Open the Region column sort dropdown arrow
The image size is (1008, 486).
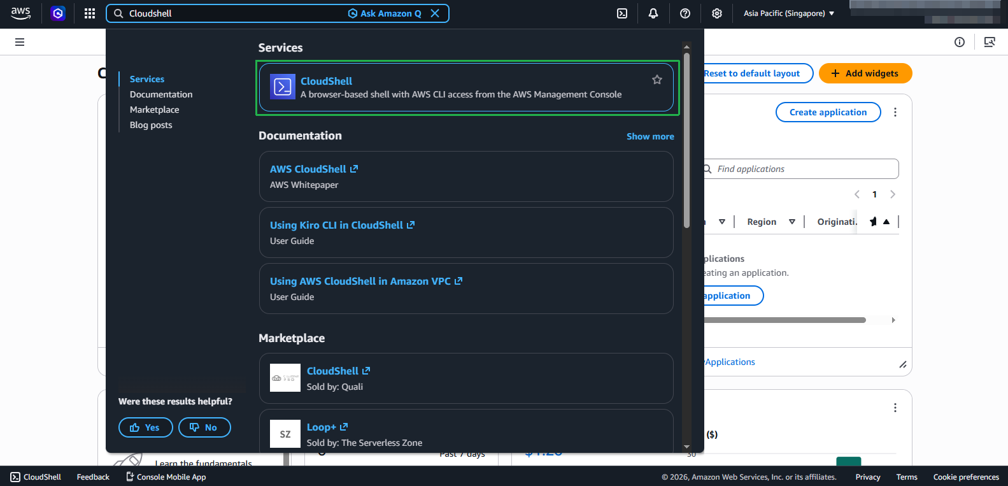pos(792,222)
